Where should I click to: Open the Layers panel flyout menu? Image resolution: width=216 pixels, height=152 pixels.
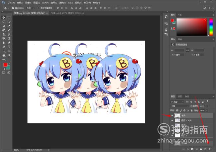coord(213,96)
